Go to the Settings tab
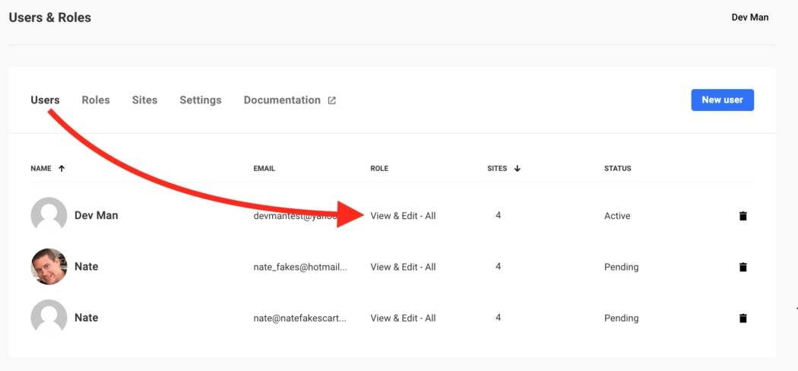 click(x=201, y=100)
